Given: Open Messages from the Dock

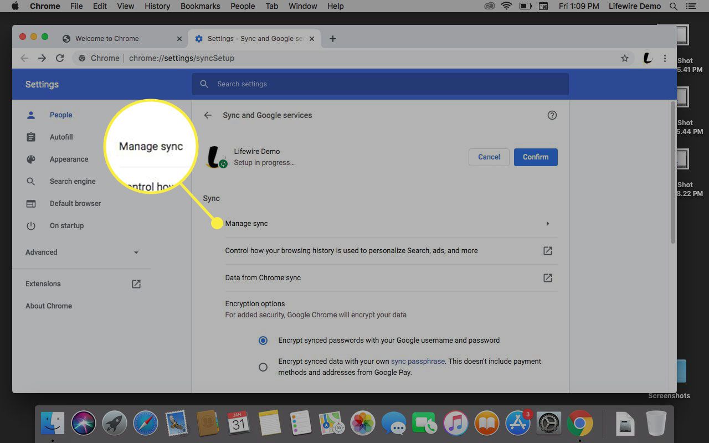Looking at the screenshot, I should (x=394, y=424).
